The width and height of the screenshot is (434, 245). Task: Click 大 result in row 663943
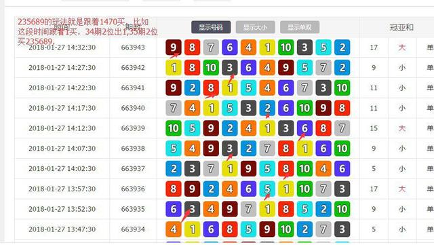402,48
